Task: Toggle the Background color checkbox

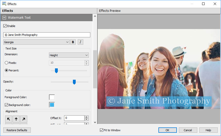Action: (x=6, y=105)
